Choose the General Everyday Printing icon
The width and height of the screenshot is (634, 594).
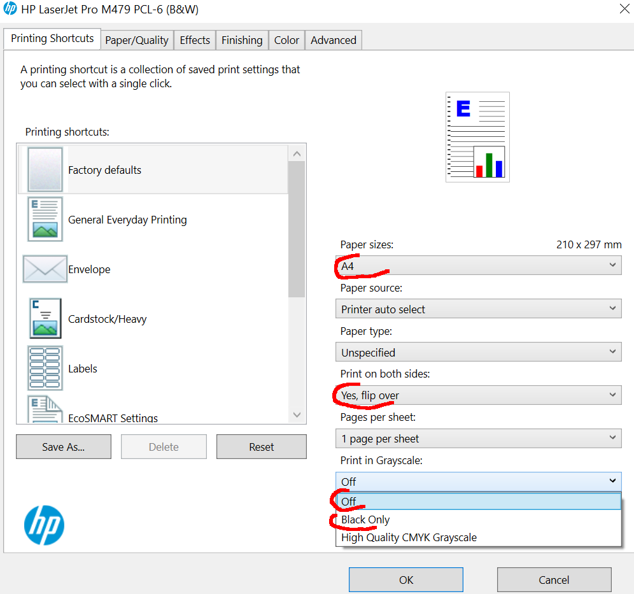pyautogui.click(x=45, y=219)
